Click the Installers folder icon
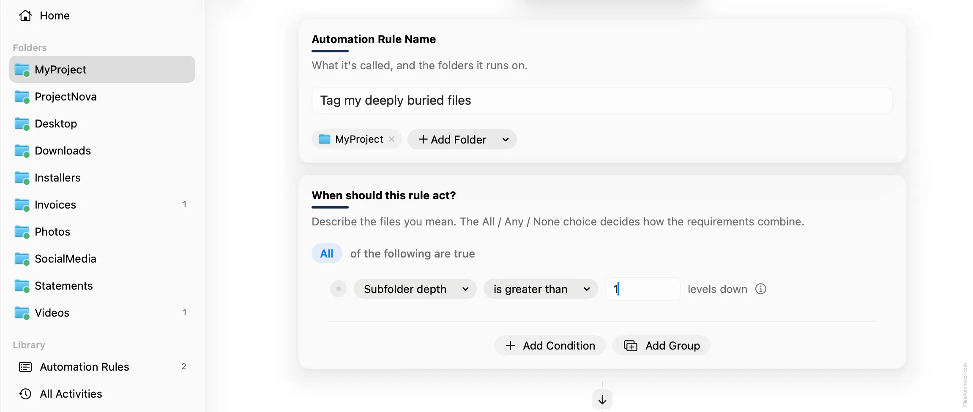This screenshot has width=973, height=412. pyautogui.click(x=22, y=178)
